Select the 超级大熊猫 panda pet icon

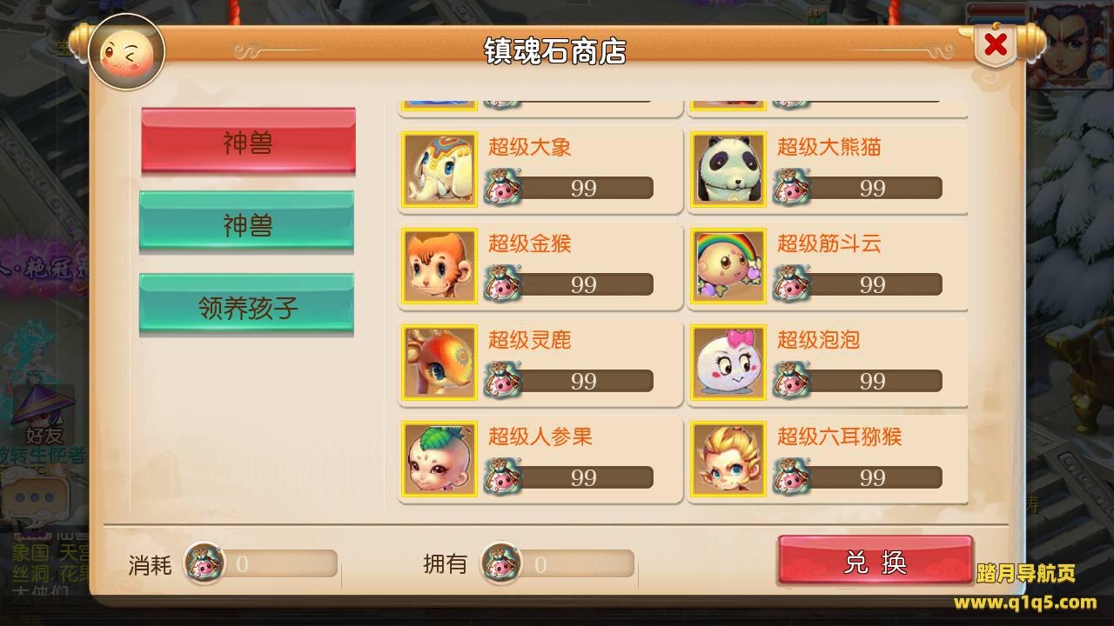click(x=728, y=170)
